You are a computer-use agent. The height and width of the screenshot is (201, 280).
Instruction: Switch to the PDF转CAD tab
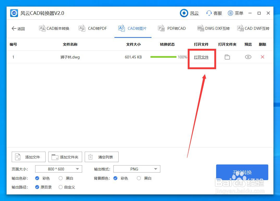172,28
